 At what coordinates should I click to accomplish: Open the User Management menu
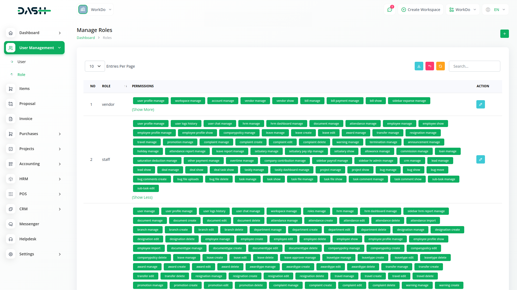(x=34, y=48)
